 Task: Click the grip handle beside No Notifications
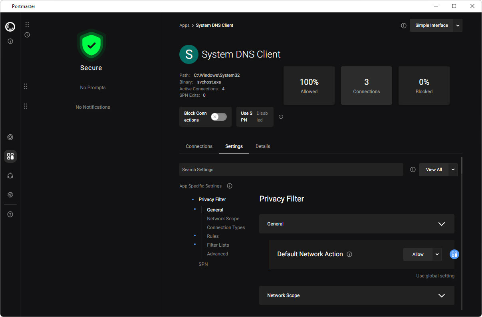pos(26,106)
